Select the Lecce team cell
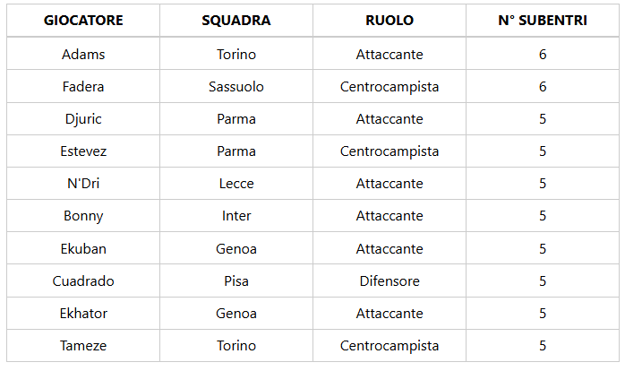The image size is (625, 371). pyautogui.click(x=236, y=184)
